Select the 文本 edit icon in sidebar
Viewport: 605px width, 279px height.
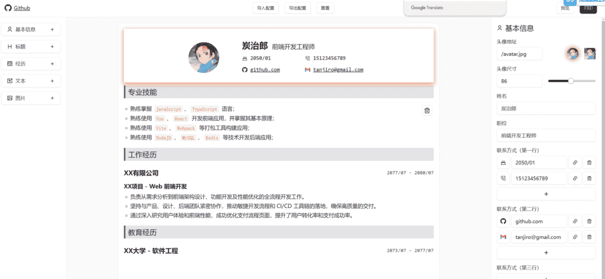point(9,81)
